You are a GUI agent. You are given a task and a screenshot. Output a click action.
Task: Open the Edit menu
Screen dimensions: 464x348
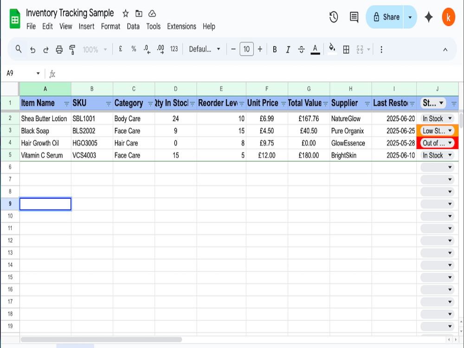pos(47,26)
